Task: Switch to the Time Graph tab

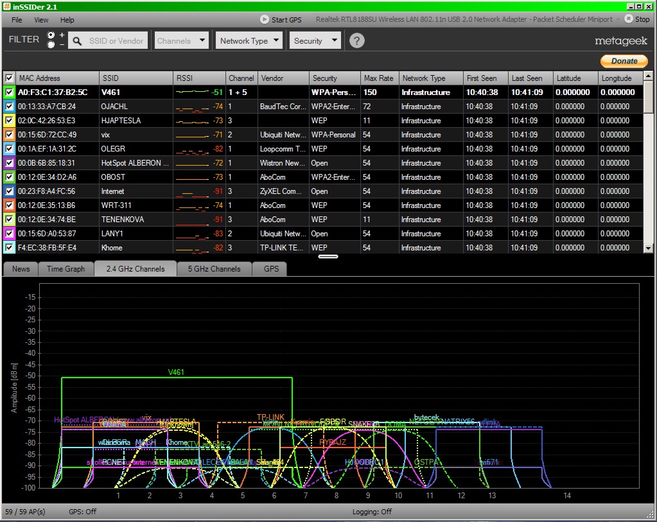Action: (x=66, y=269)
